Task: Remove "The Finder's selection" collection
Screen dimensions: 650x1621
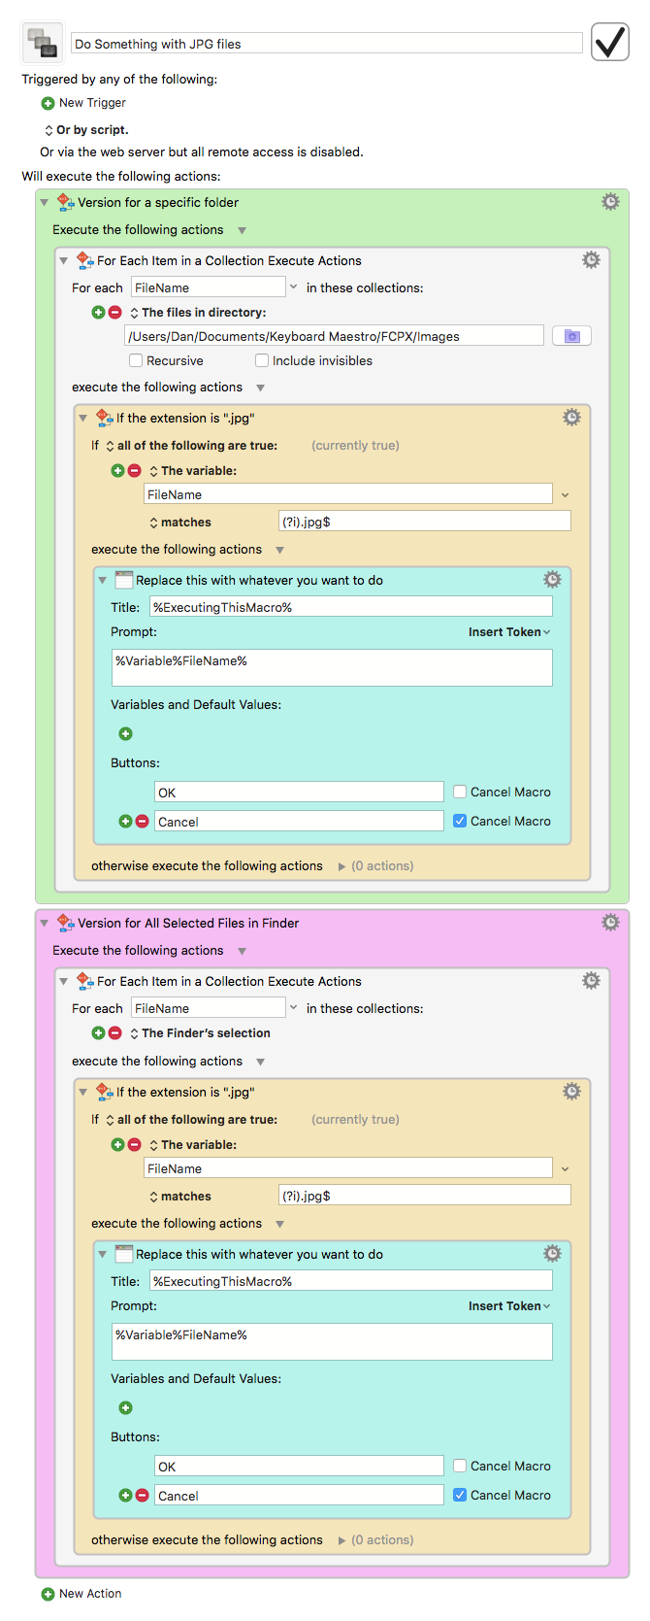Action: pyautogui.click(x=114, y=1033)
